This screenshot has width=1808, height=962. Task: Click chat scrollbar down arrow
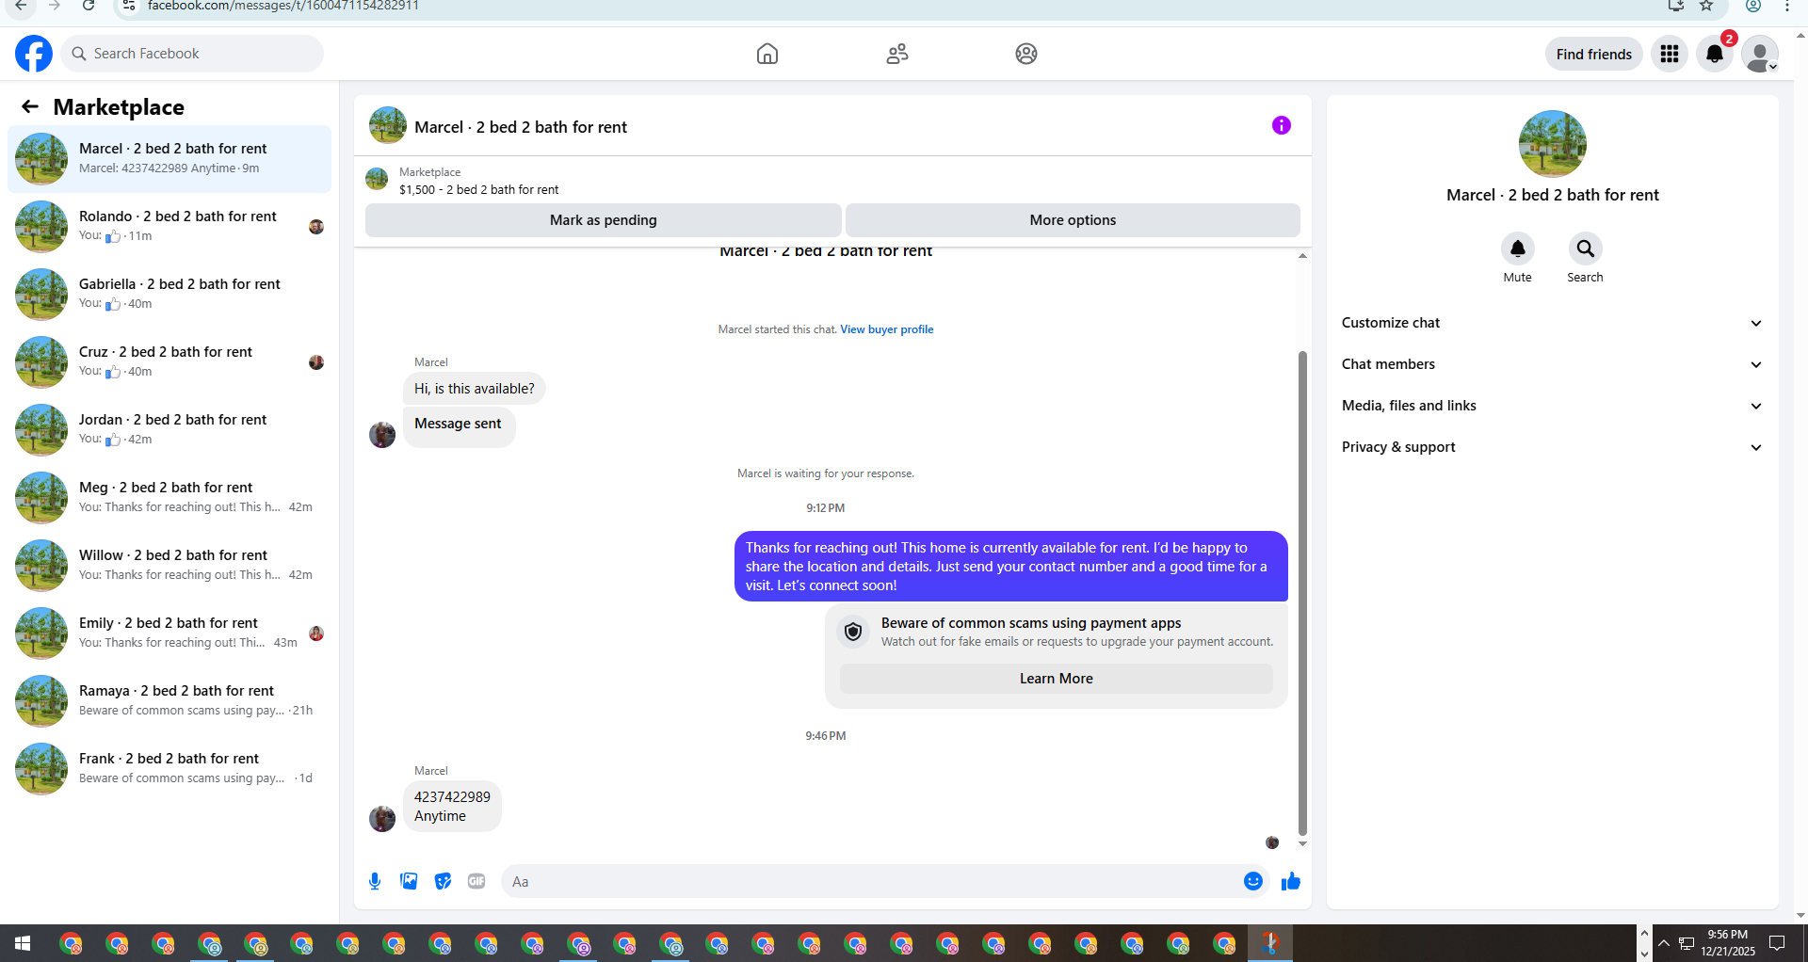click(1302, 843)
